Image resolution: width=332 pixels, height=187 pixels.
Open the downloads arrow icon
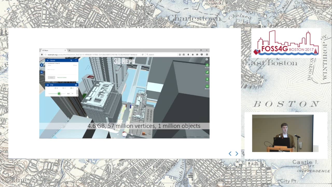point(188,55)
